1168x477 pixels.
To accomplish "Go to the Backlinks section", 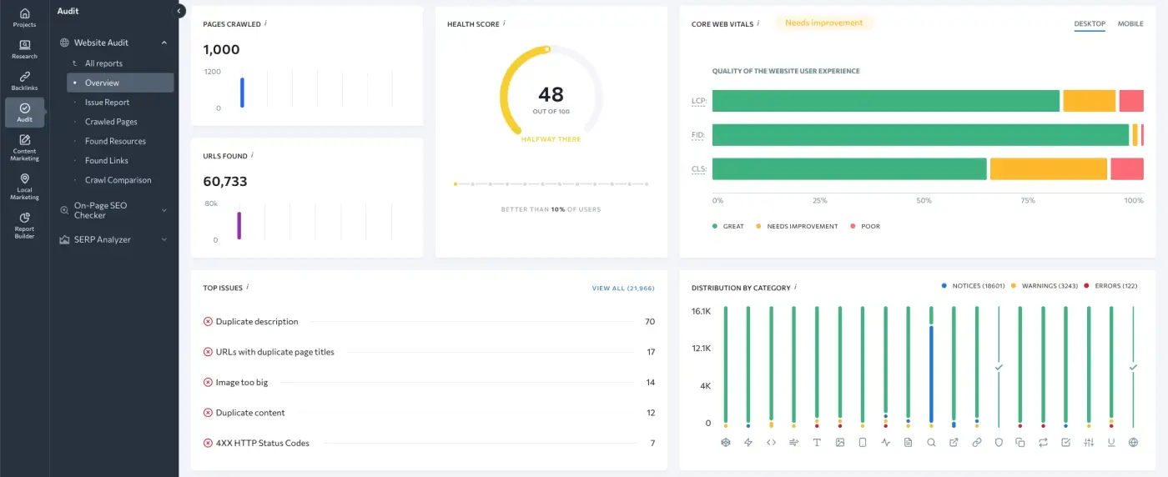I will click(x=24, y=81).
